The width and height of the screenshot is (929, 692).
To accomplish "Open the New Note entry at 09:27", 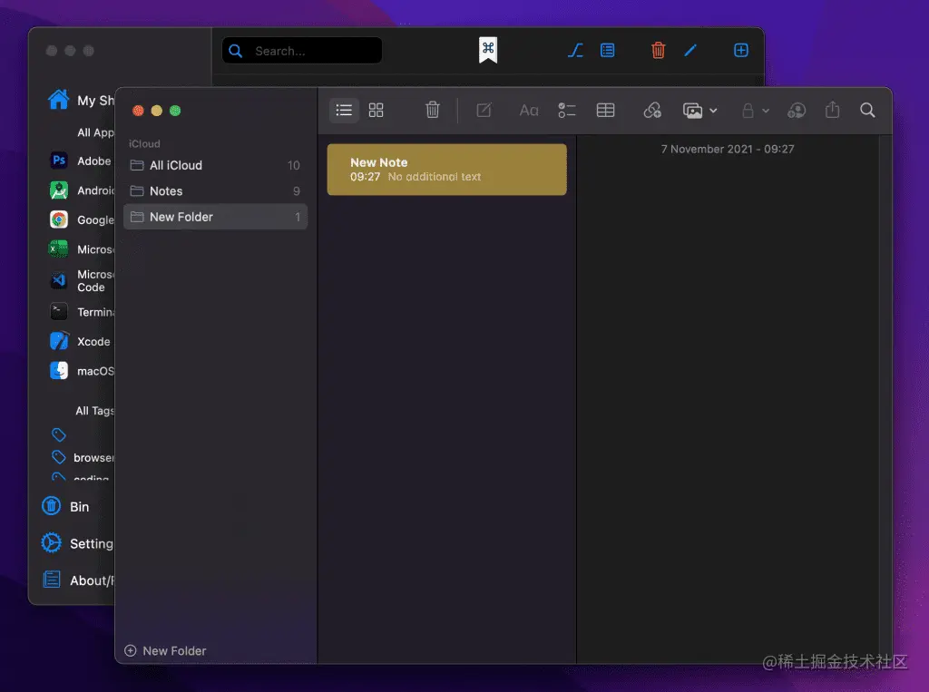I will pyautogui.click(x=446, y=170).
